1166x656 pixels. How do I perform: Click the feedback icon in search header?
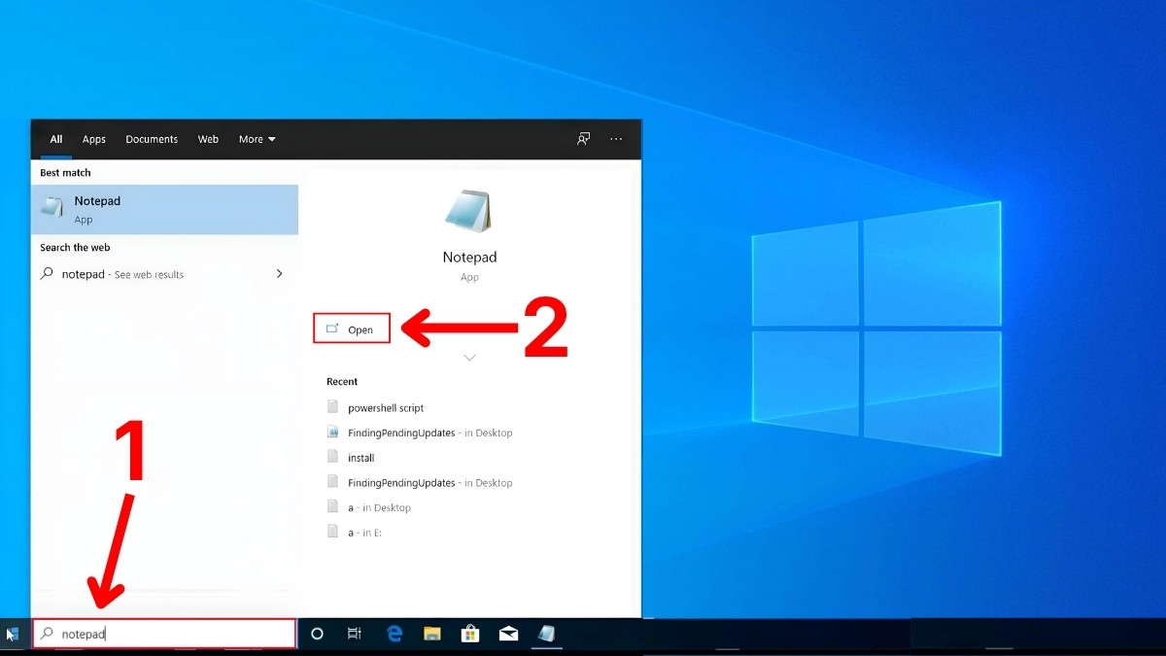coord(583,139)
